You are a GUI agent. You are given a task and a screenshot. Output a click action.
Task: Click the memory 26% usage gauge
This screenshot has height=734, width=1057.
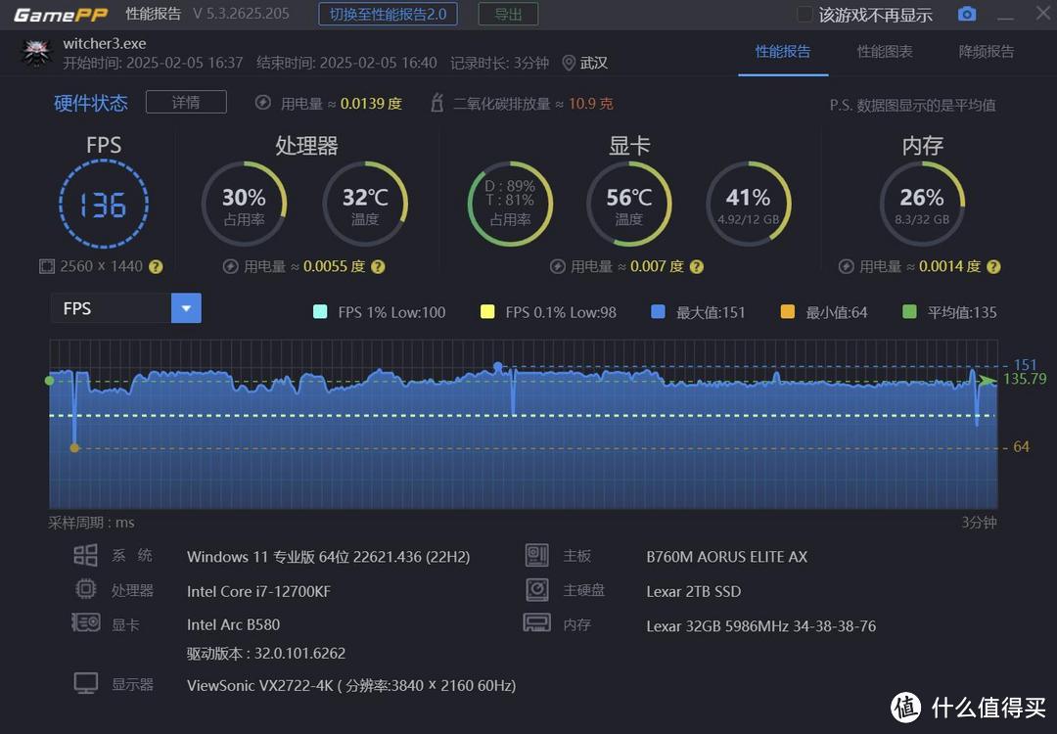coord(922,205)
